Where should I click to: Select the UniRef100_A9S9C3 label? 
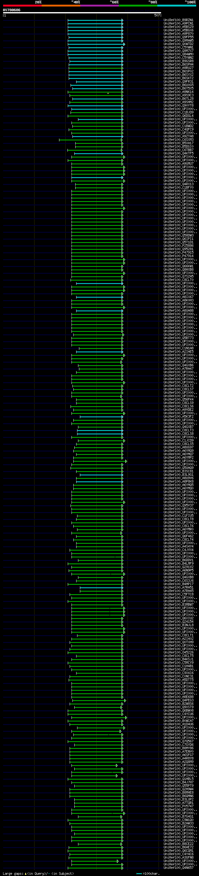(178, 95)
